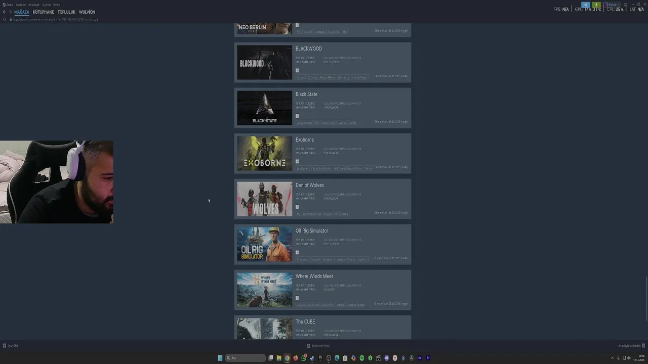The width and height of the screenshot is (648, 364).
Task: Open the Steam announcements megaphone button
Action: (x=586, y=5)
